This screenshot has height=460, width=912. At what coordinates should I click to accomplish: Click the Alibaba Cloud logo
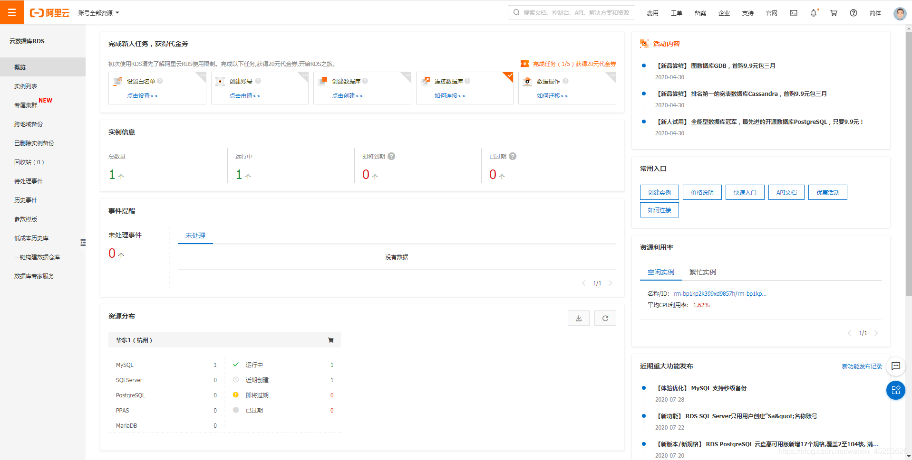[49, 13]
